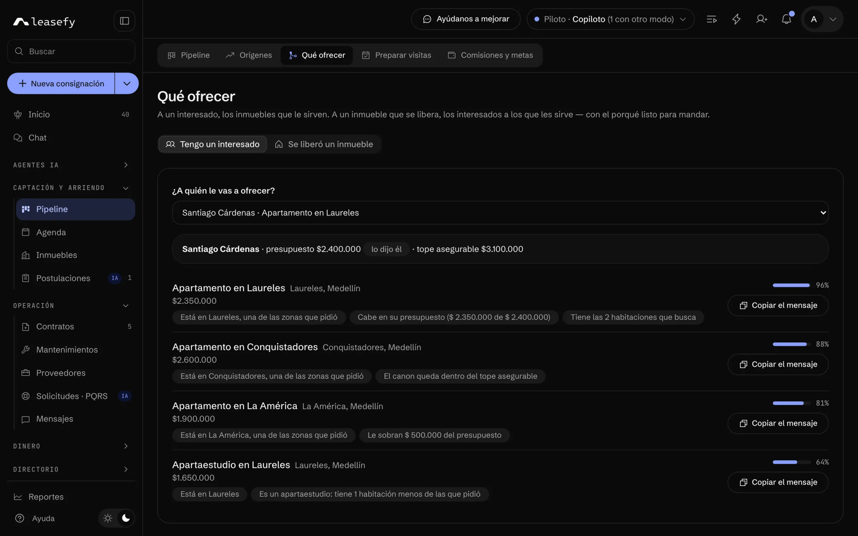Collapse the sidebar panel icon
Image resolution: width=858 pixels, height=536 pixels.
pyautogui.click(x=124, y=21)
